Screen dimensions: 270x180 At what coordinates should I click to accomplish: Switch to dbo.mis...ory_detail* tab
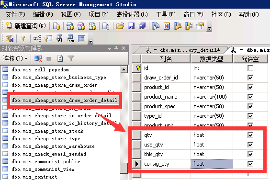(182, 50)
